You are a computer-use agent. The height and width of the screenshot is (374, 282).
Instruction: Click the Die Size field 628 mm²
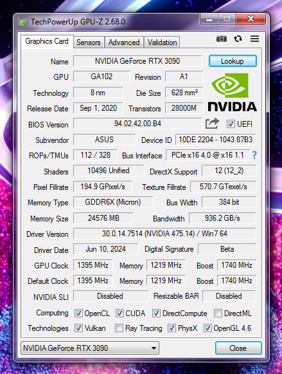(184, 93)
